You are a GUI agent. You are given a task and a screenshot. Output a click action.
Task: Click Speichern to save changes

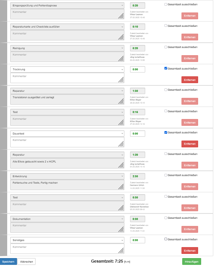(8, 261)
